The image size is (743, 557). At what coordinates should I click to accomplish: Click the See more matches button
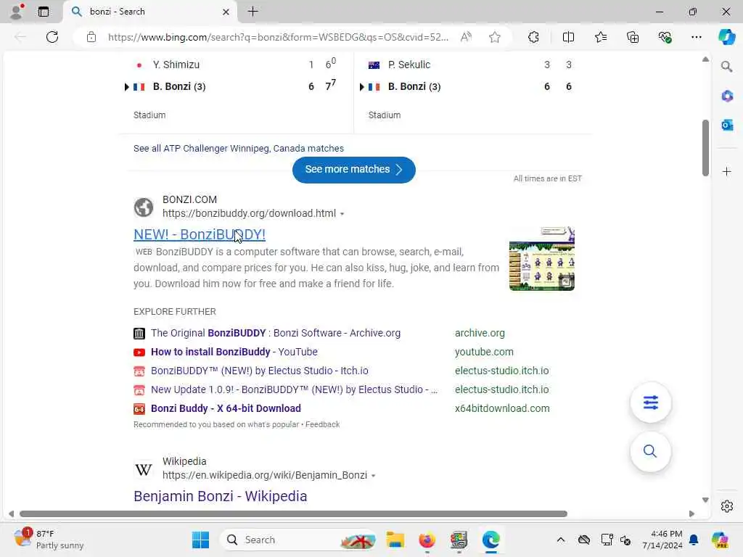pyautogui.click(x=354, y=170)
